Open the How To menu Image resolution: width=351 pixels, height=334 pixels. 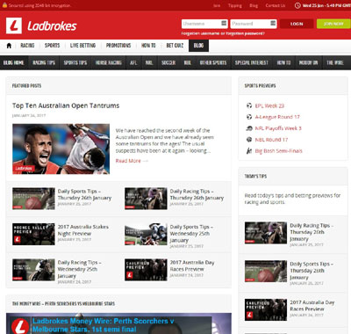(x=148, y=46)
